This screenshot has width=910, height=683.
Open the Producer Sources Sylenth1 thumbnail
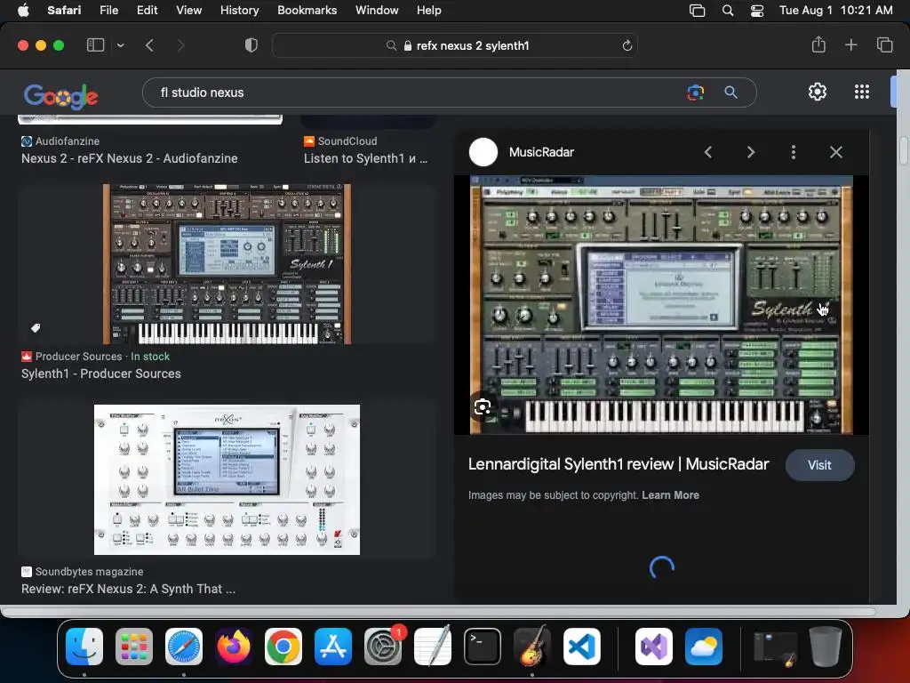(227, 264)
